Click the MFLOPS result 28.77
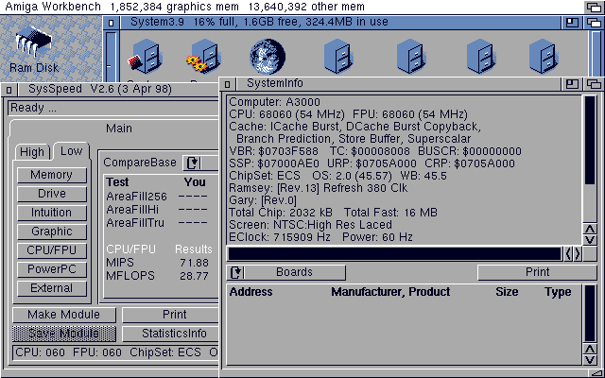 coord(194,276)
